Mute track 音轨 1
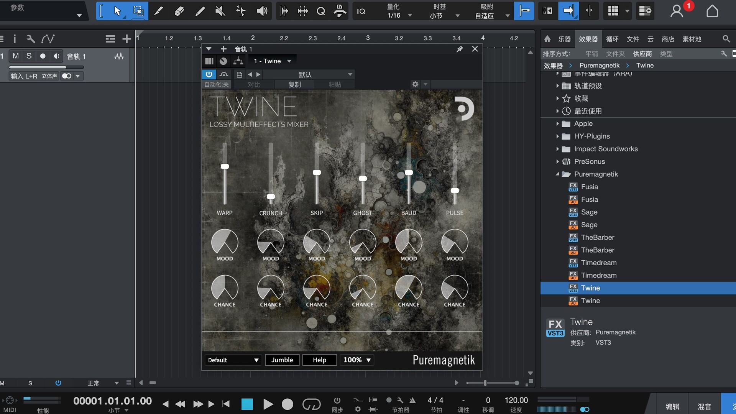This screenshot has width=736, height=414. coord(16,56)
